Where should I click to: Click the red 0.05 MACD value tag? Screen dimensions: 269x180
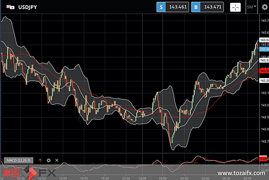(x=263, y=159)
